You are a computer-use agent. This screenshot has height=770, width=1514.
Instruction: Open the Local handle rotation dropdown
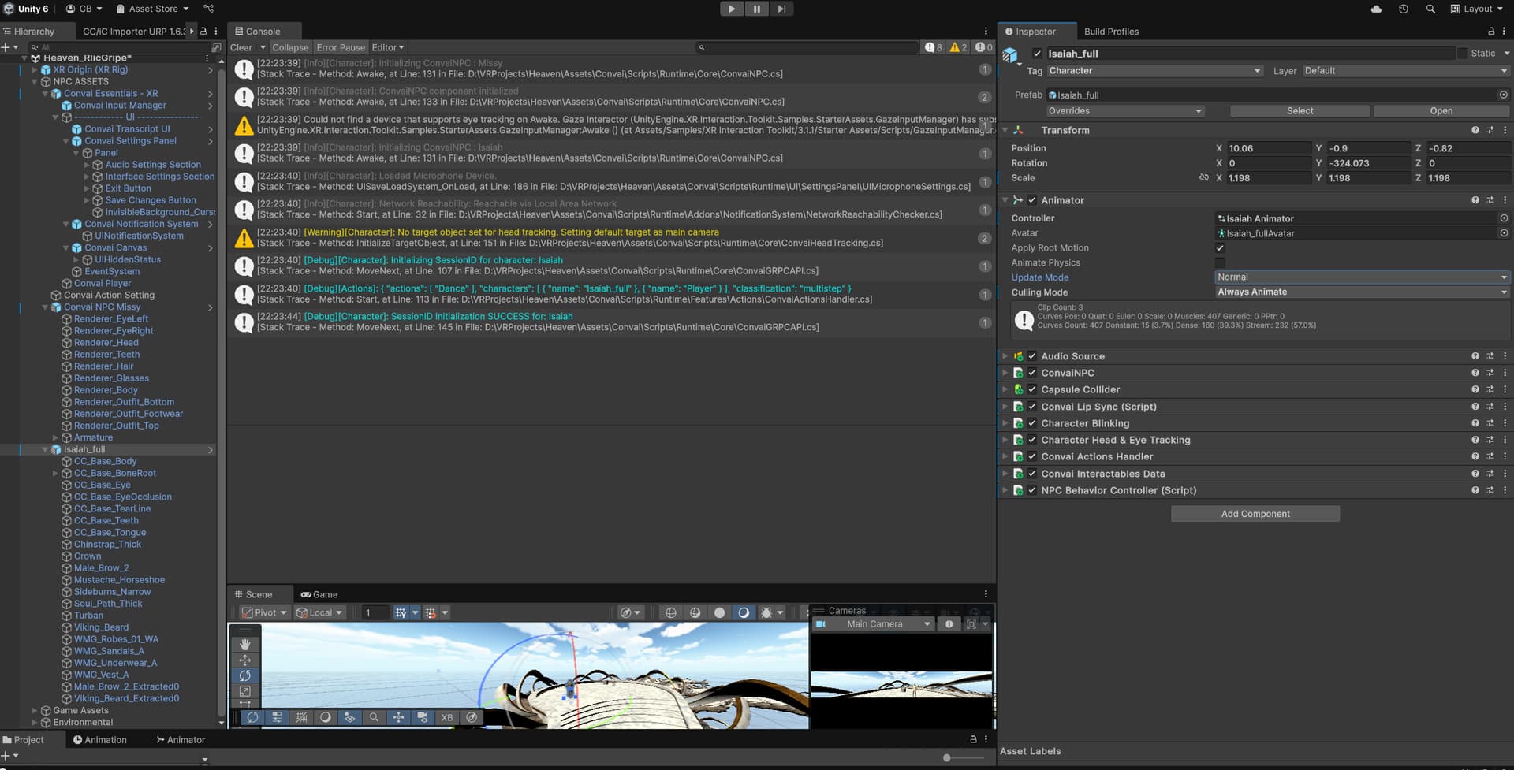pyautogui.click(x=320, y=612)
